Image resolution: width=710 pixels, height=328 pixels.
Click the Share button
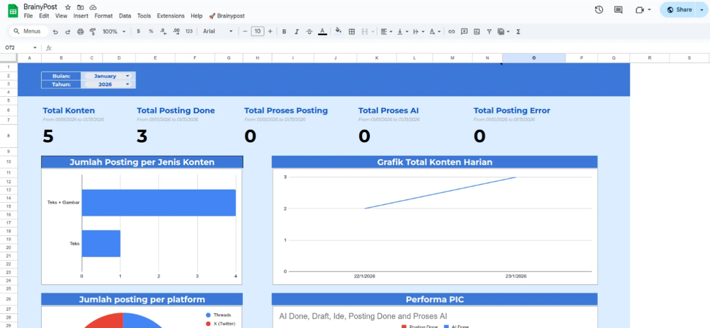pos(679,10)
